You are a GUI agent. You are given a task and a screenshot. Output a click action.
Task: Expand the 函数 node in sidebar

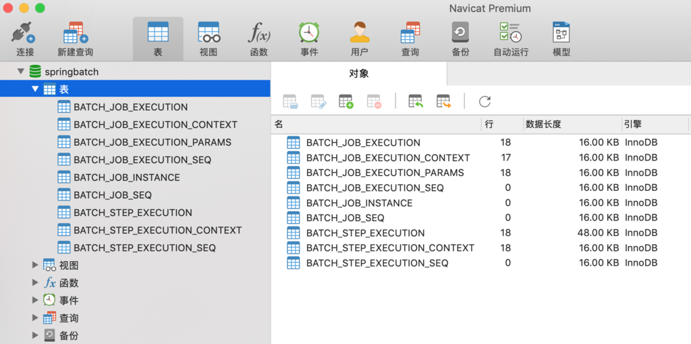pos(35,283)
